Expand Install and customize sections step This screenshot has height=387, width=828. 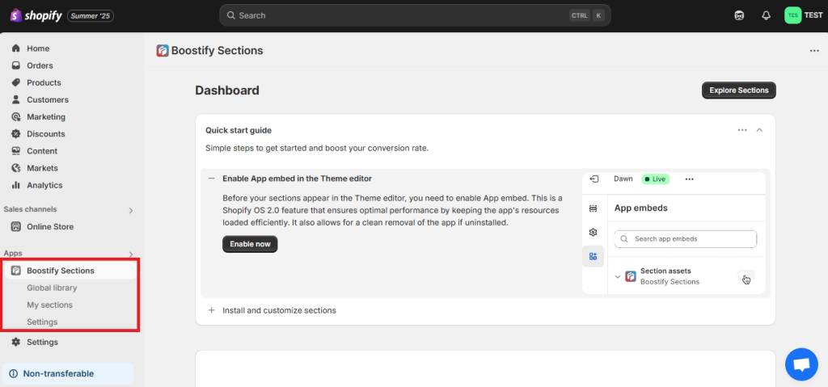click(x=212, y=310)
